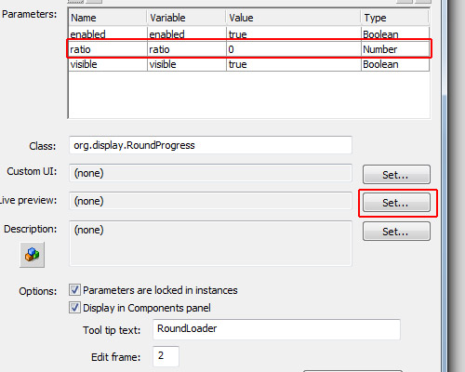The height and width of the screenshot is (372, 465).
Task: Edit the ratio parameter value 0
Action: pyautogui.click(x=293, y=49)
